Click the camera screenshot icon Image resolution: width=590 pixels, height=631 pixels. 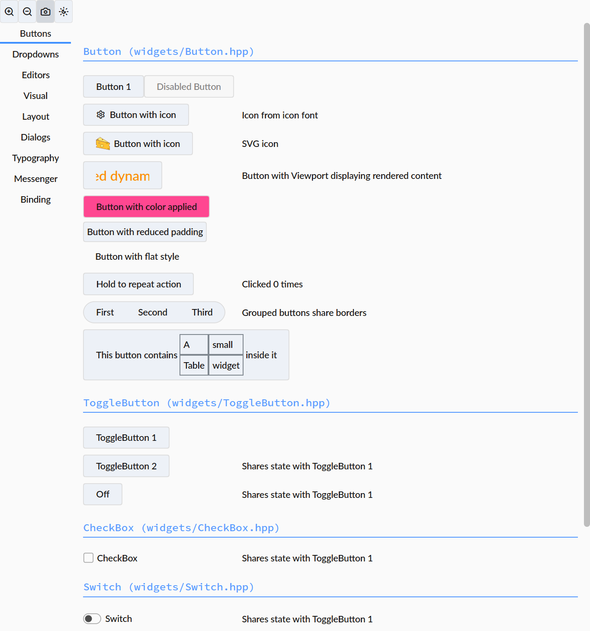pos(45,12)
